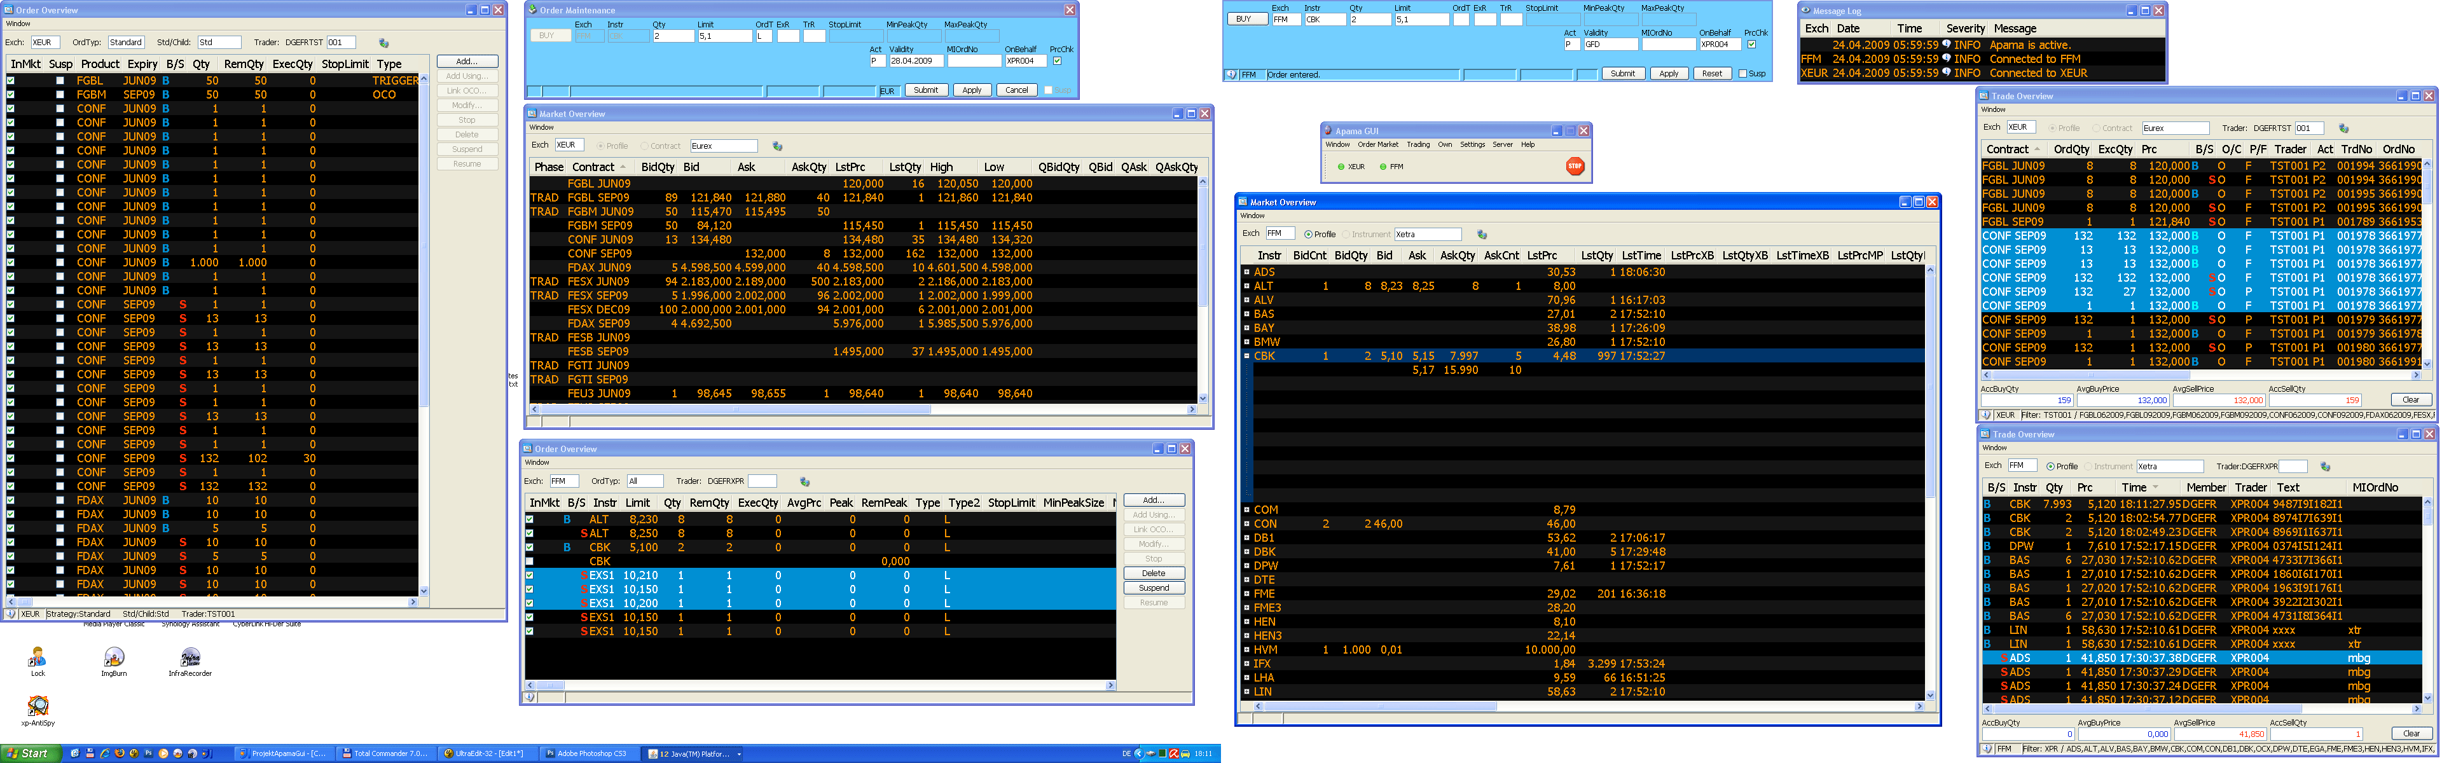Click the Lock desktop shortcut
This screenshot has height=763, width=2442.
38,658
